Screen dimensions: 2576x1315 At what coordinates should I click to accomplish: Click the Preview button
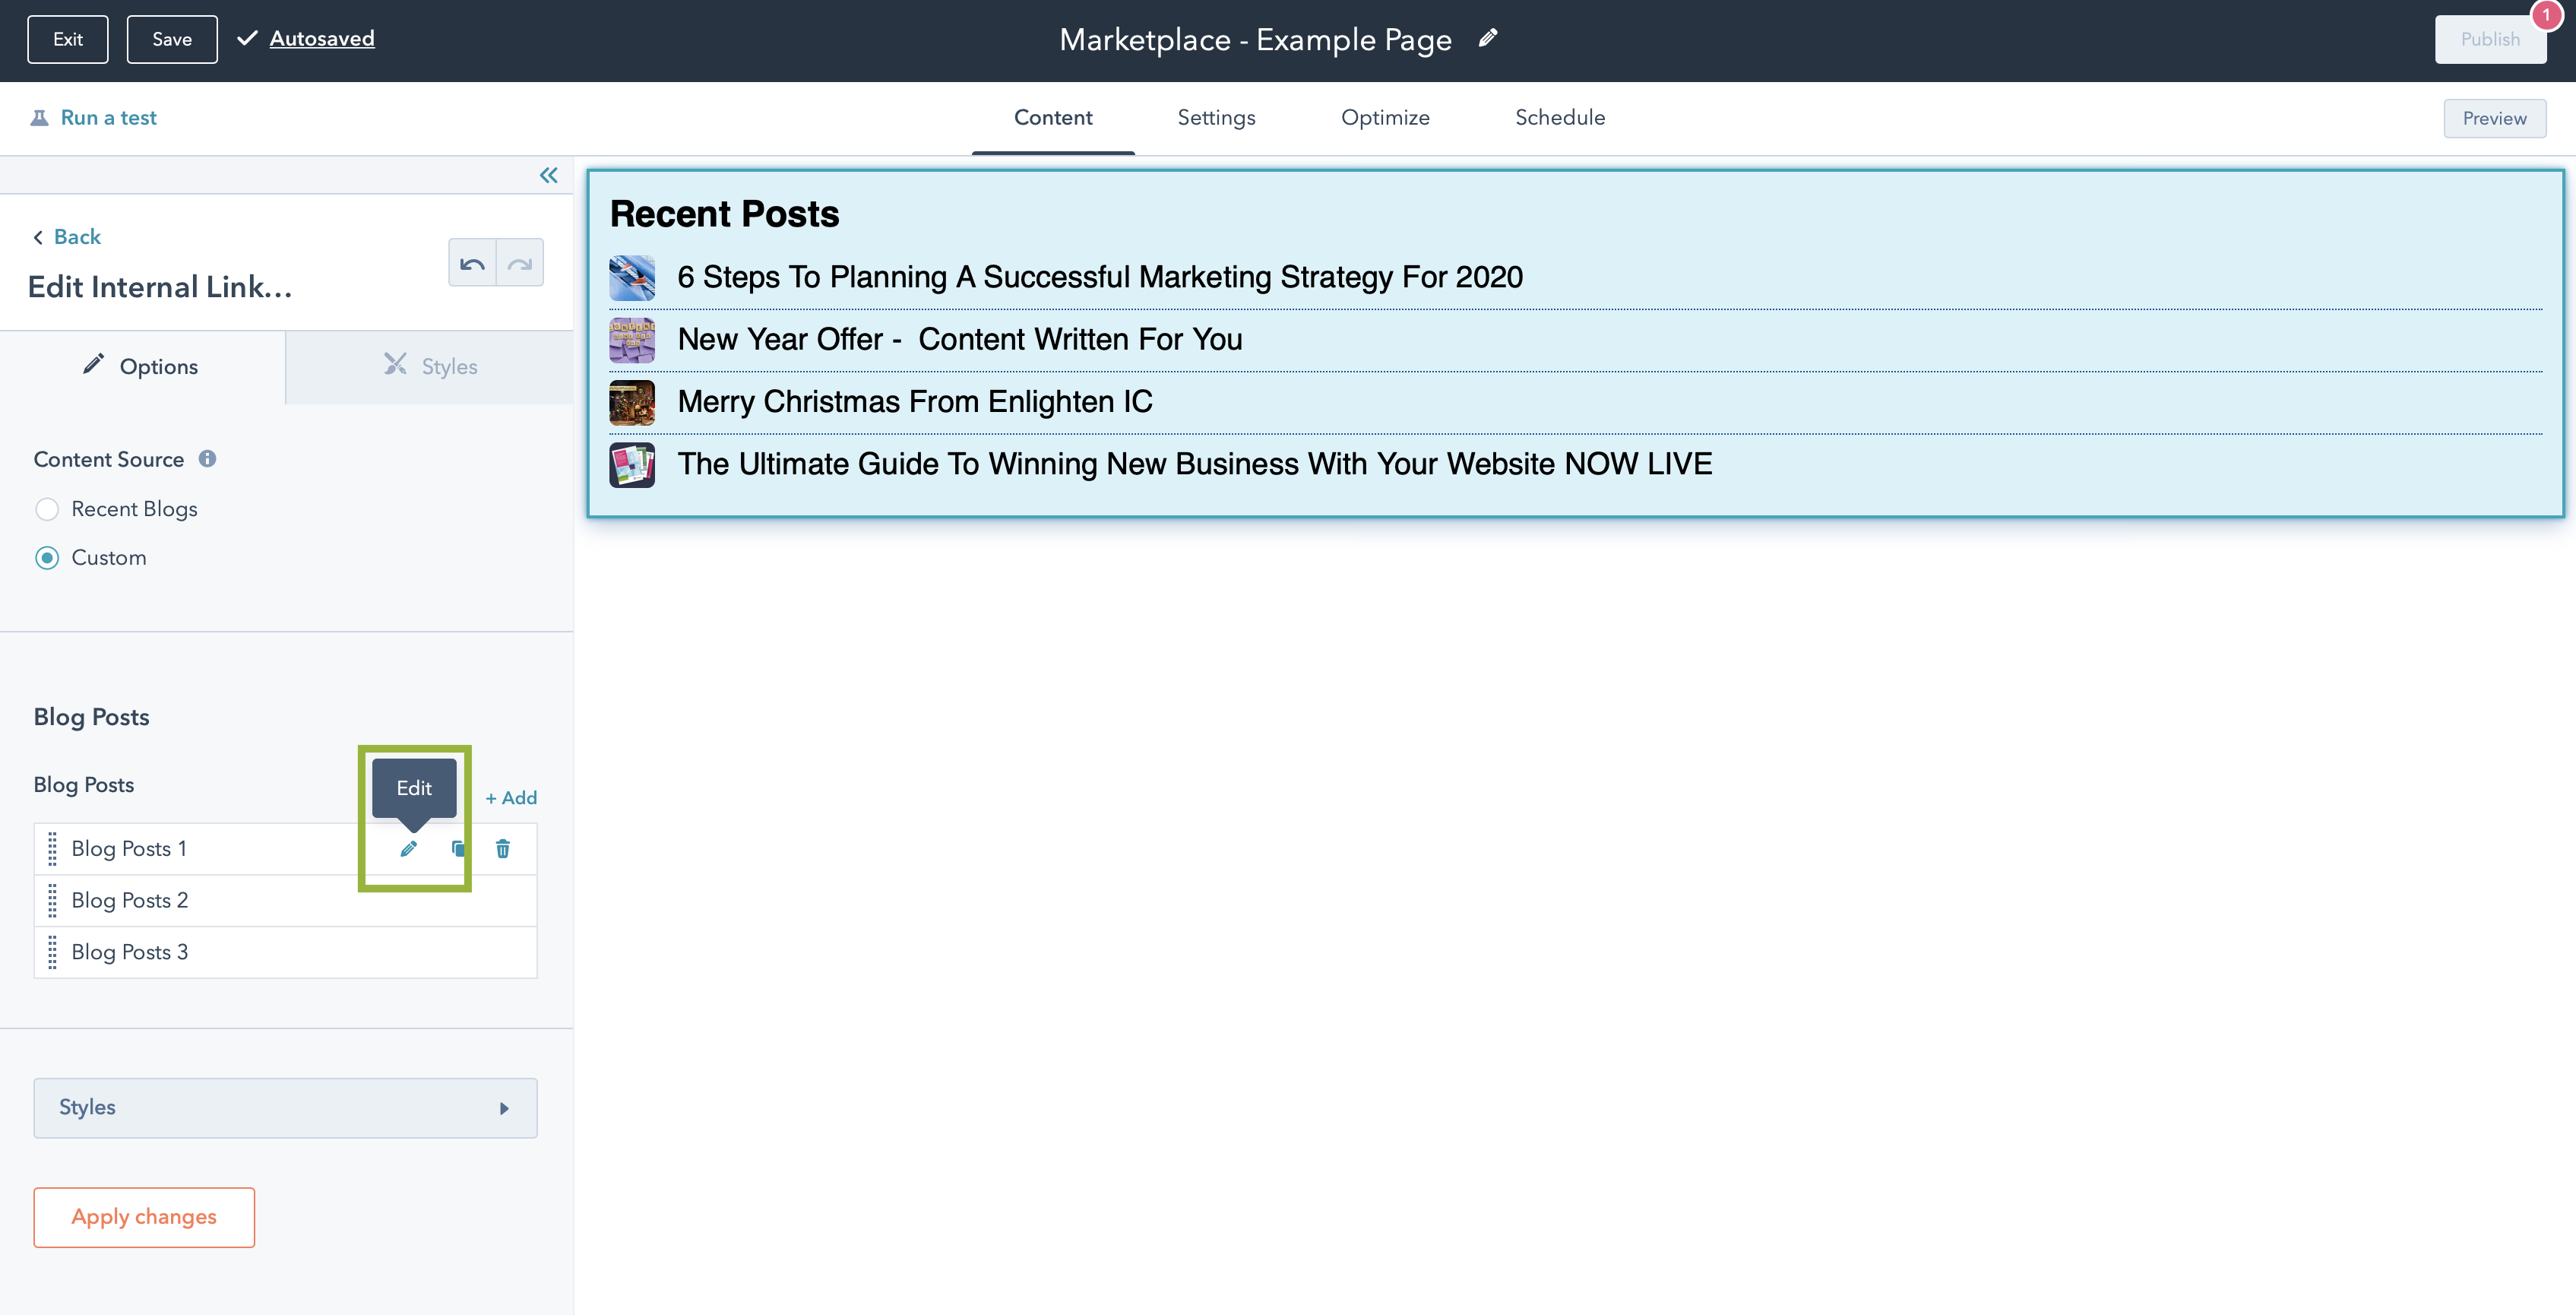2494,118
